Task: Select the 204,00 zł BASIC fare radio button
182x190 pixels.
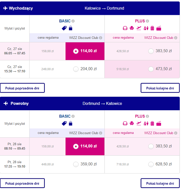Action: tap(76, 69)
